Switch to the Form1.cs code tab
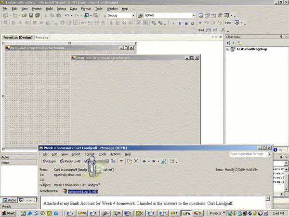This screenshot has height=217, width=289. [42, 38]
